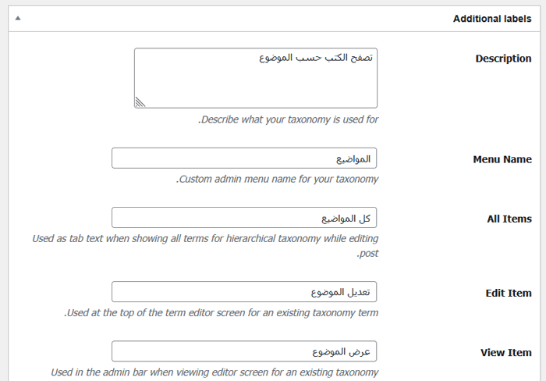The width and height of the screenshot is (546, 381).
Task: Click the Additional labels panel title
Action: [491, 19]
